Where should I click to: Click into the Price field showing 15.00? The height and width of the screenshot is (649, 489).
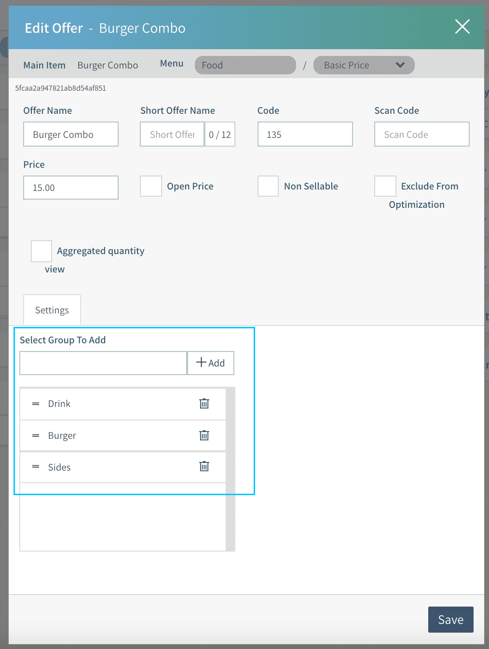[x=71, y=188]
